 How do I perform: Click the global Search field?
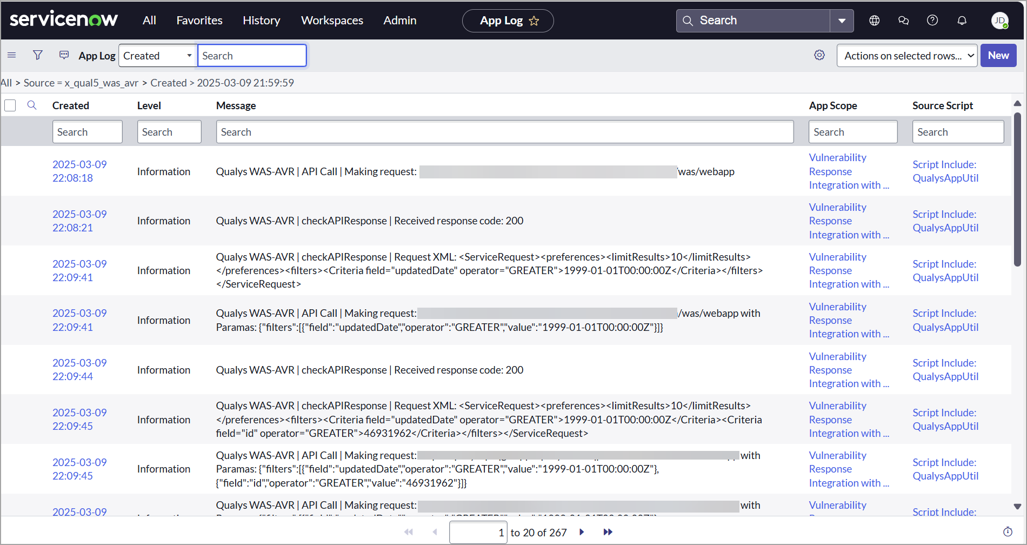coord(753,21)
